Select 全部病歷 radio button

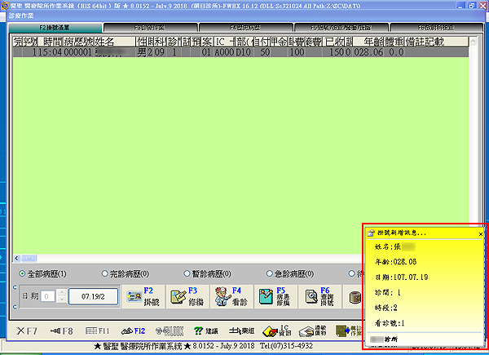pos(22,273)
